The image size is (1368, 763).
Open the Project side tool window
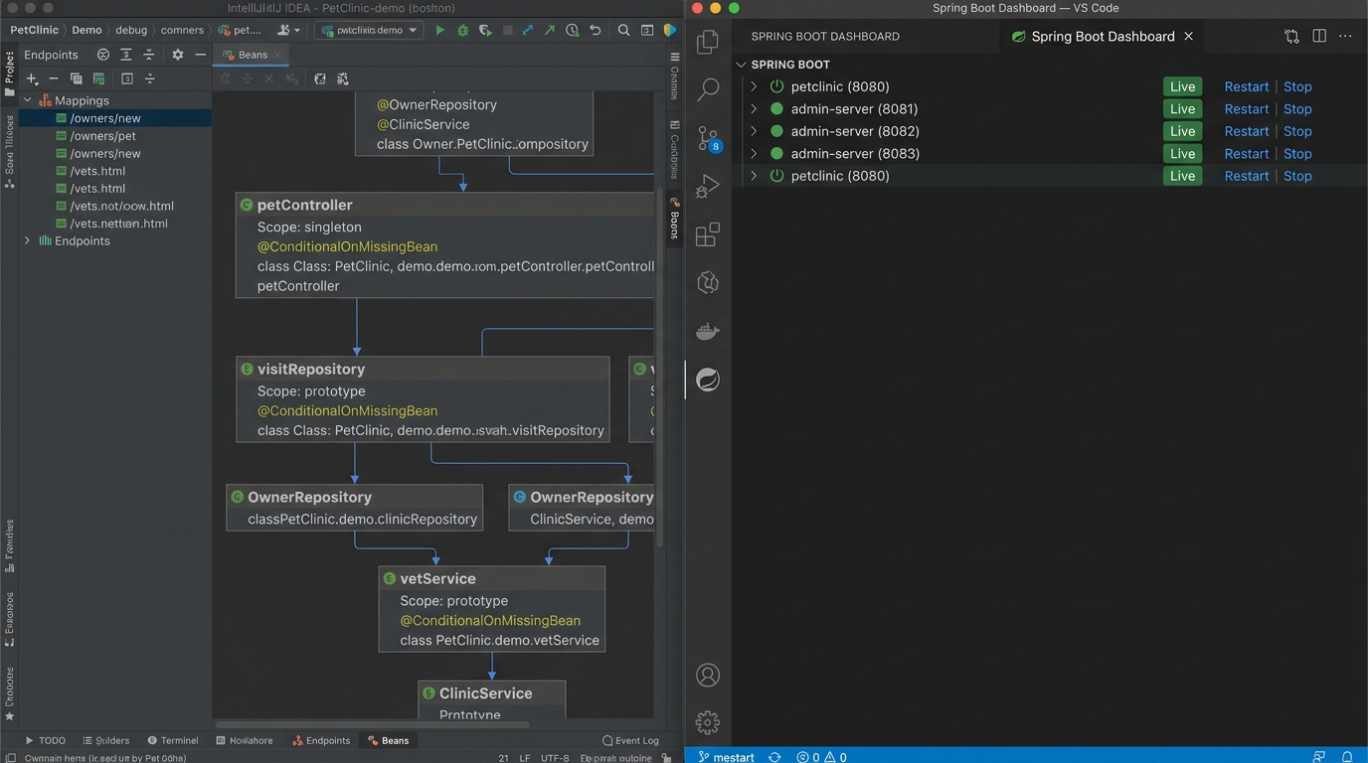pyautogui.click(x=9, y=73)
